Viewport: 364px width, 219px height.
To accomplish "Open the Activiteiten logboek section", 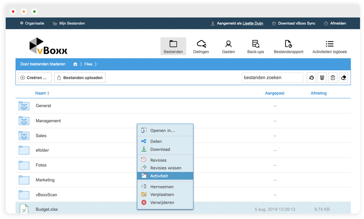I will [330, 46].
